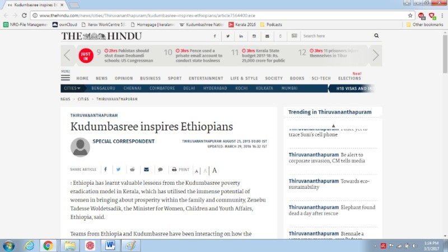448x252 pixels.
Task: Click the author avatar image
Action: [x=80, y=147]
